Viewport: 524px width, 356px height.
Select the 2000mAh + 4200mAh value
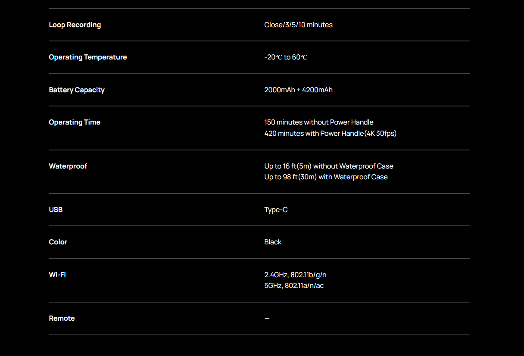298,90
